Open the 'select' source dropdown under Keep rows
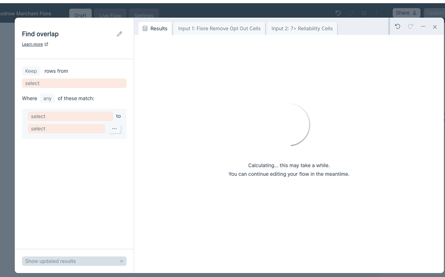 [74, 83]
